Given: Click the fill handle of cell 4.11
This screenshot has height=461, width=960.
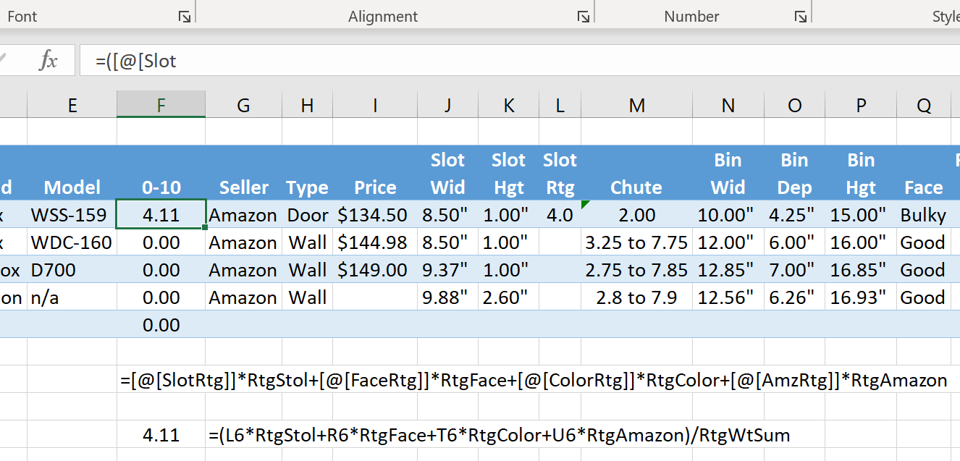Looking at the screenshot, I should pyautogui.click(x=206, y=228).
